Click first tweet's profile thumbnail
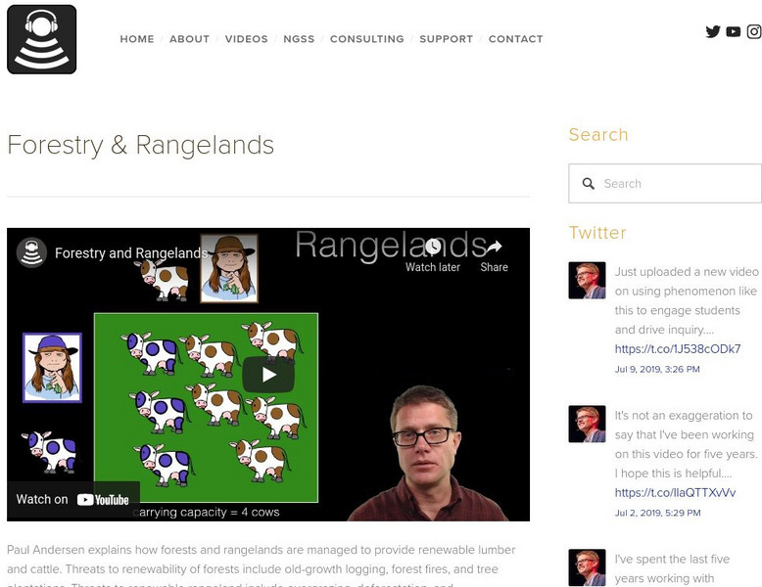The image size is (762, 587). coord(587,280)
